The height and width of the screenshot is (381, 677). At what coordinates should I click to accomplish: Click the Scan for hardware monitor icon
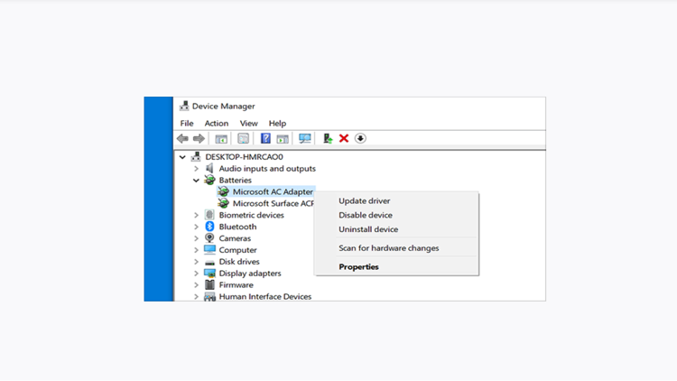tap(305, 138)
